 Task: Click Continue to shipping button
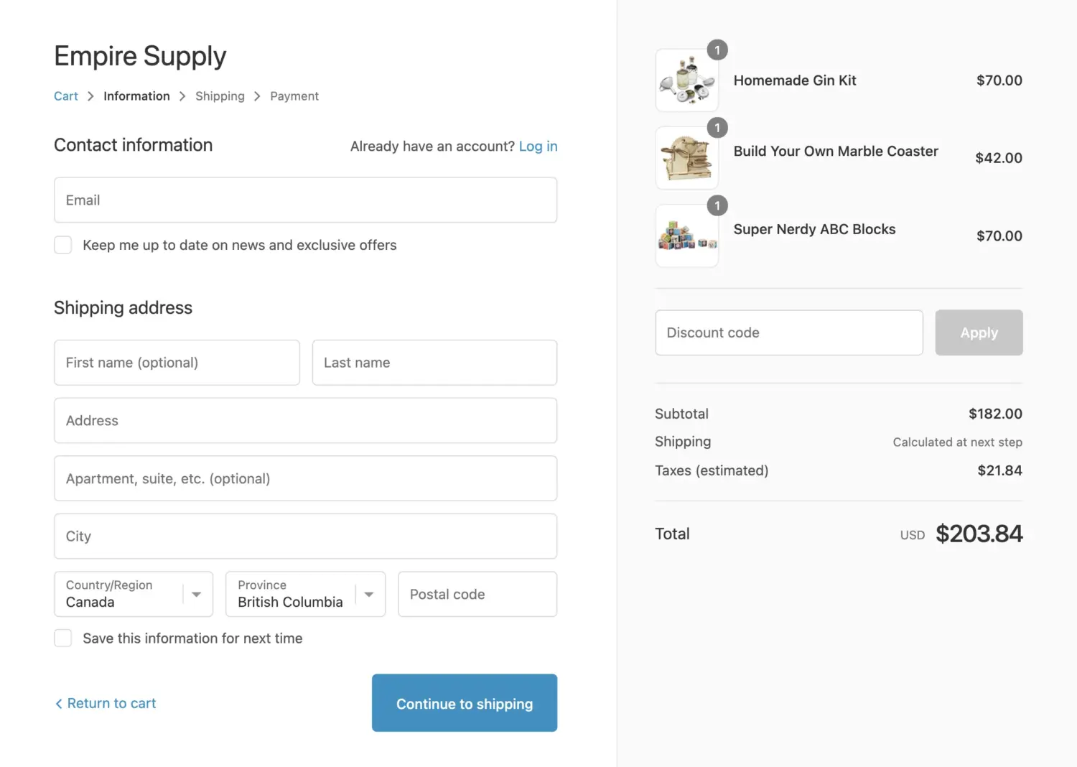tap(465, 703)
